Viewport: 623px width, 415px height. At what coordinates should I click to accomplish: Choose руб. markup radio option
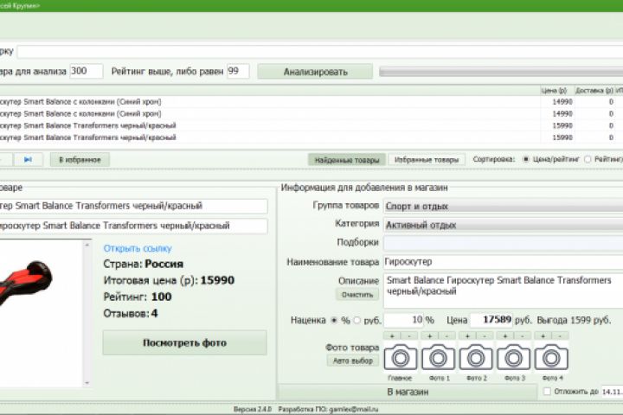tap(356, 320)
